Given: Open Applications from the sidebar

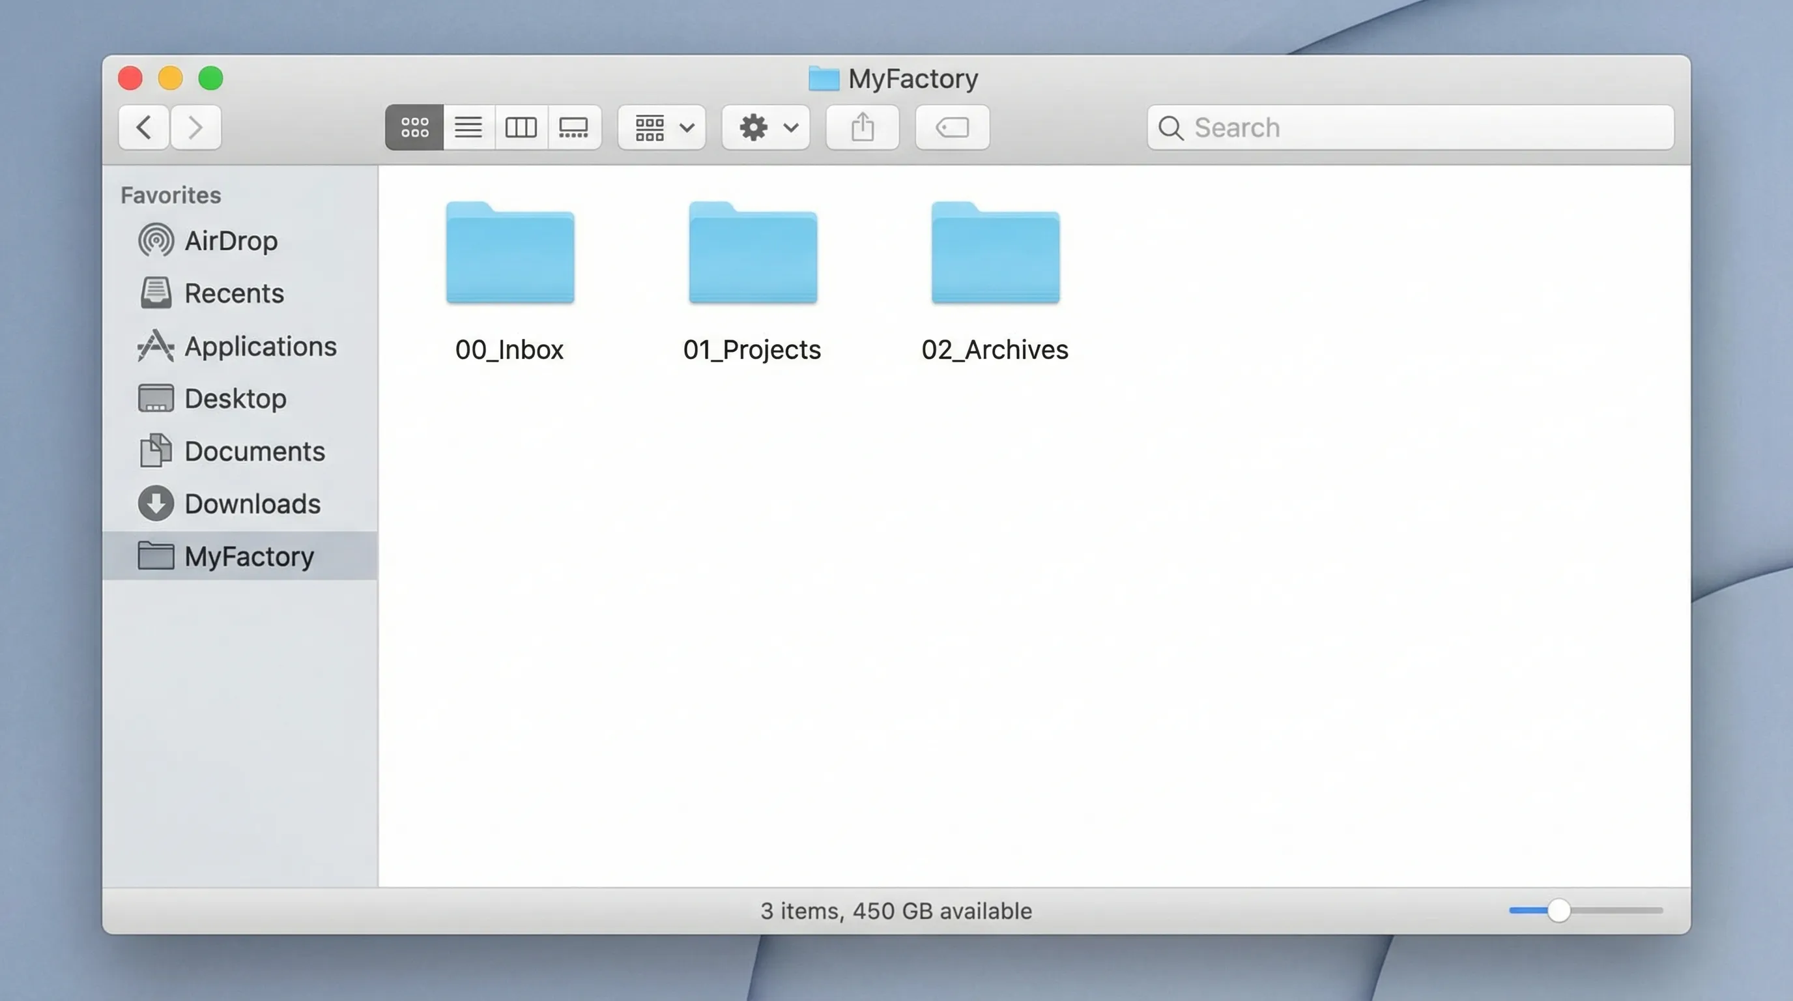Looking at the screenshot, I should (259, 346).
